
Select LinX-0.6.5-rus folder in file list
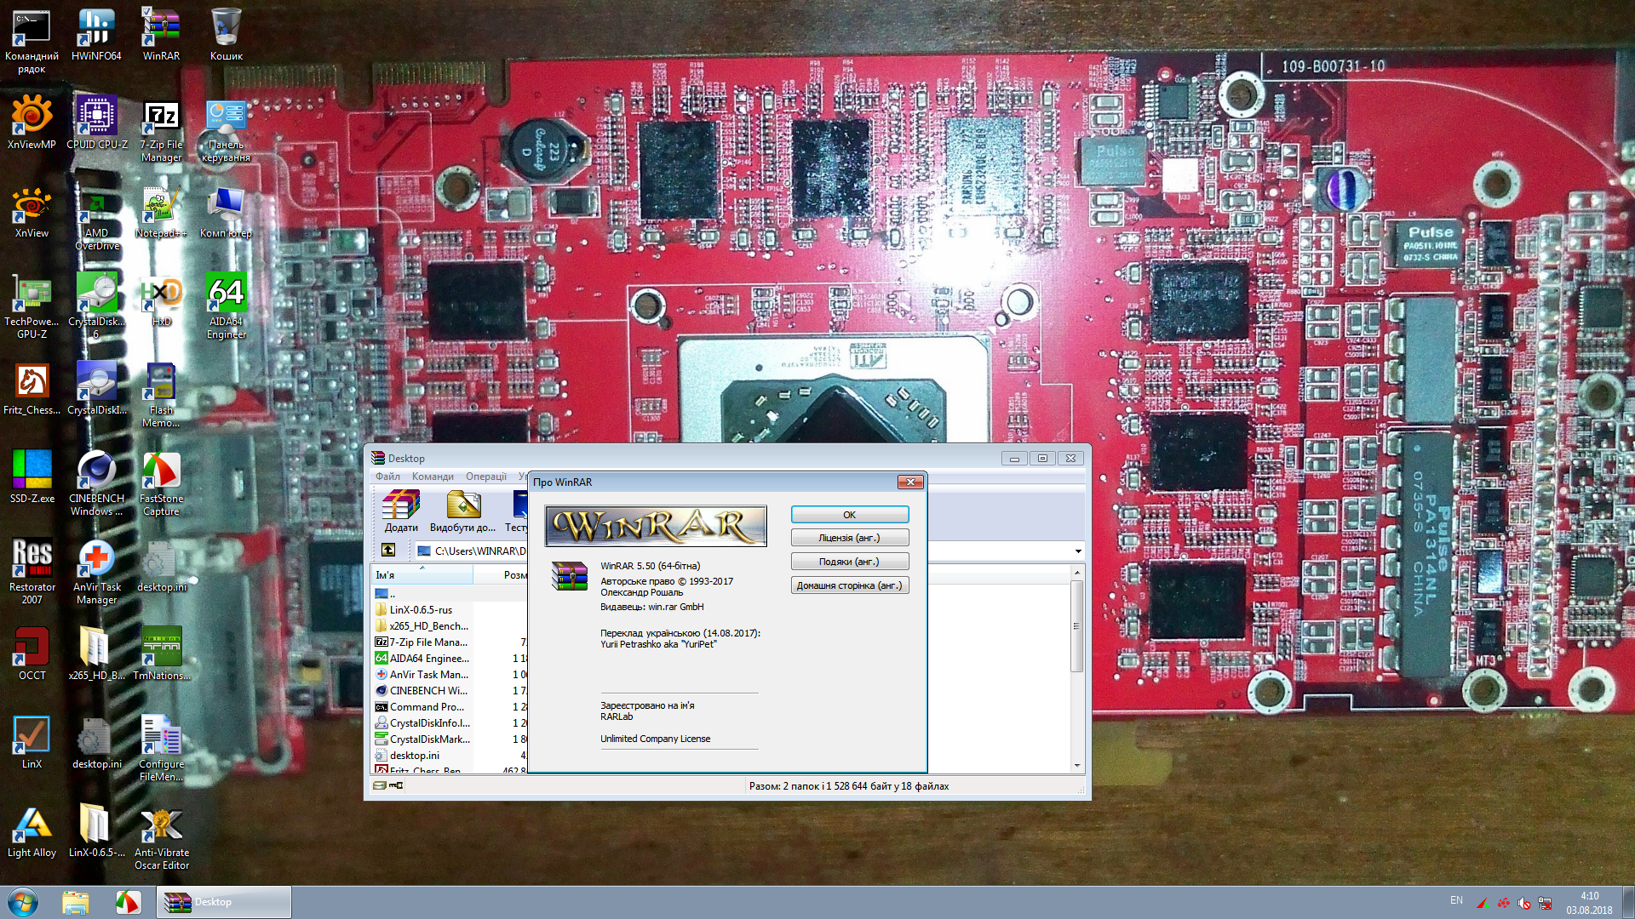tap(421, 610)
